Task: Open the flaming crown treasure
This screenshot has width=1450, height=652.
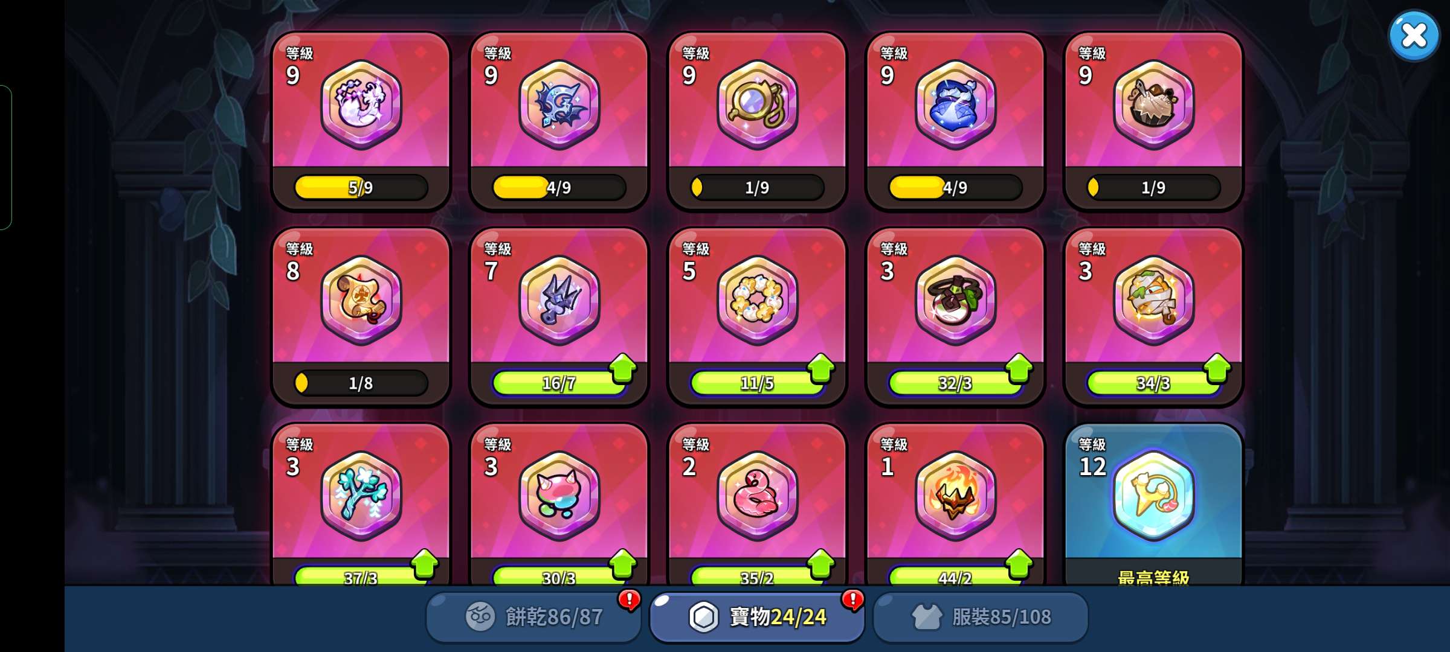Action: coord(955,496)
